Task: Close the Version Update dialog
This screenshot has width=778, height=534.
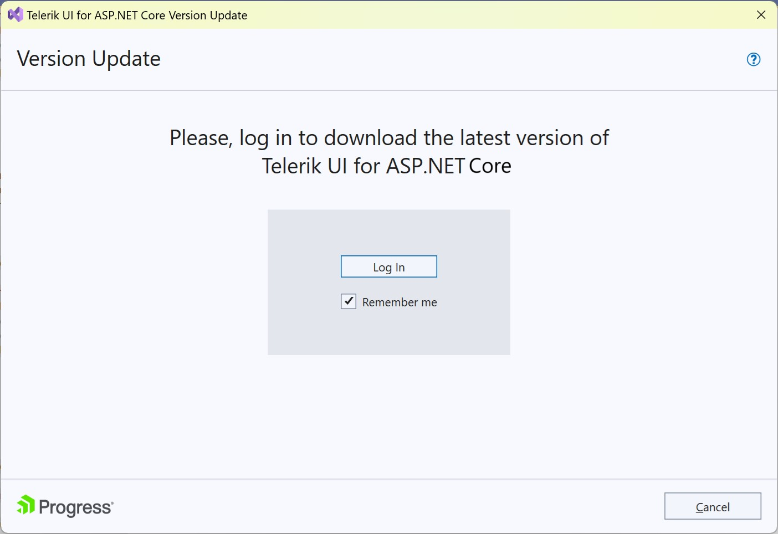Action: [x=761, y=15]
